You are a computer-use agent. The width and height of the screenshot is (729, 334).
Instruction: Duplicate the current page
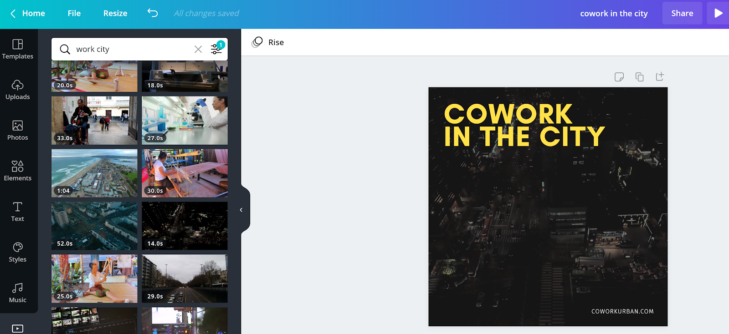tap(640, 77)
